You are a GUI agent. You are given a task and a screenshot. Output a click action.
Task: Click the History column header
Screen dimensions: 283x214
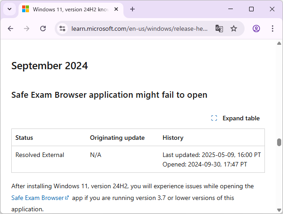point(173,138)
